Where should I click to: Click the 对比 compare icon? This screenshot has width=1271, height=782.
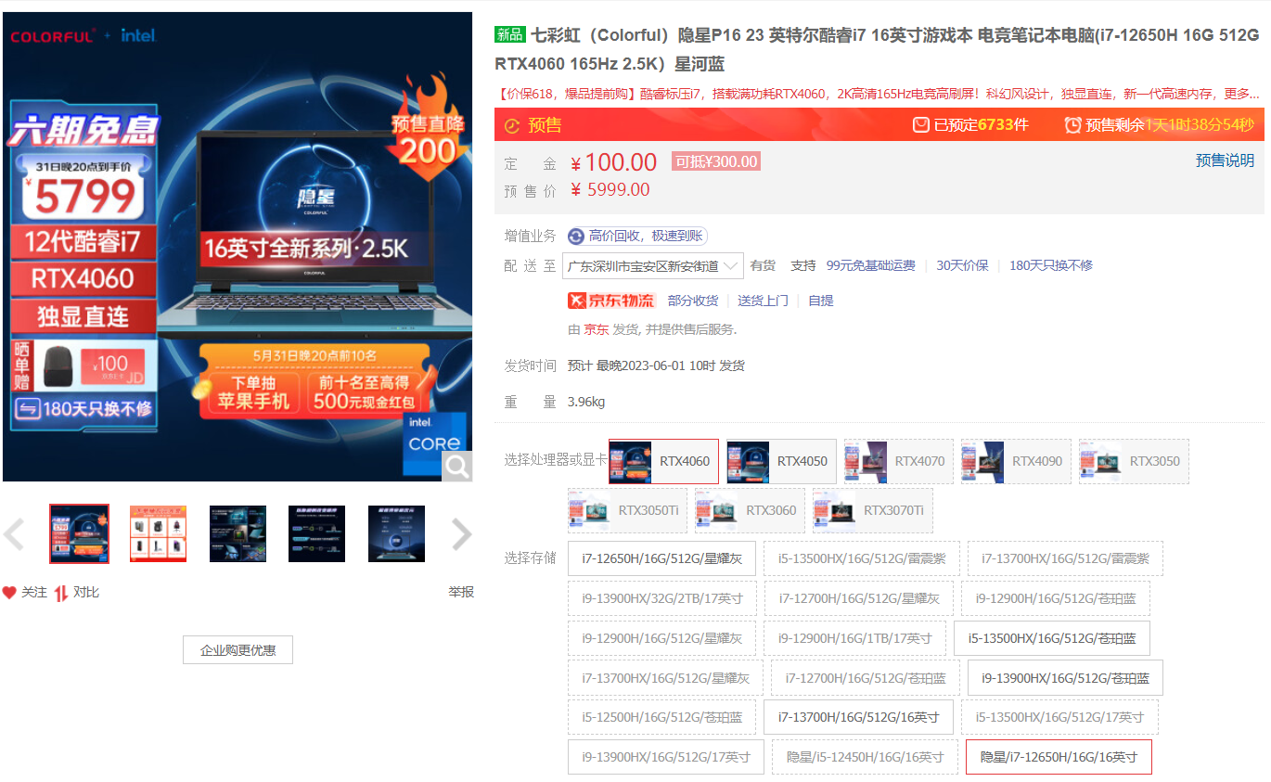pyautogui.click(x=60, y=593)
